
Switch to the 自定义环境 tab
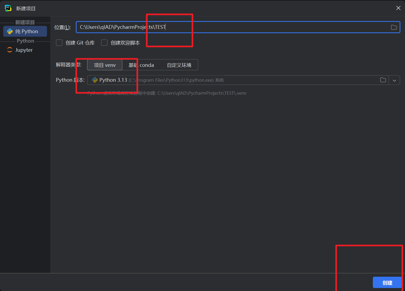(179, 65)
